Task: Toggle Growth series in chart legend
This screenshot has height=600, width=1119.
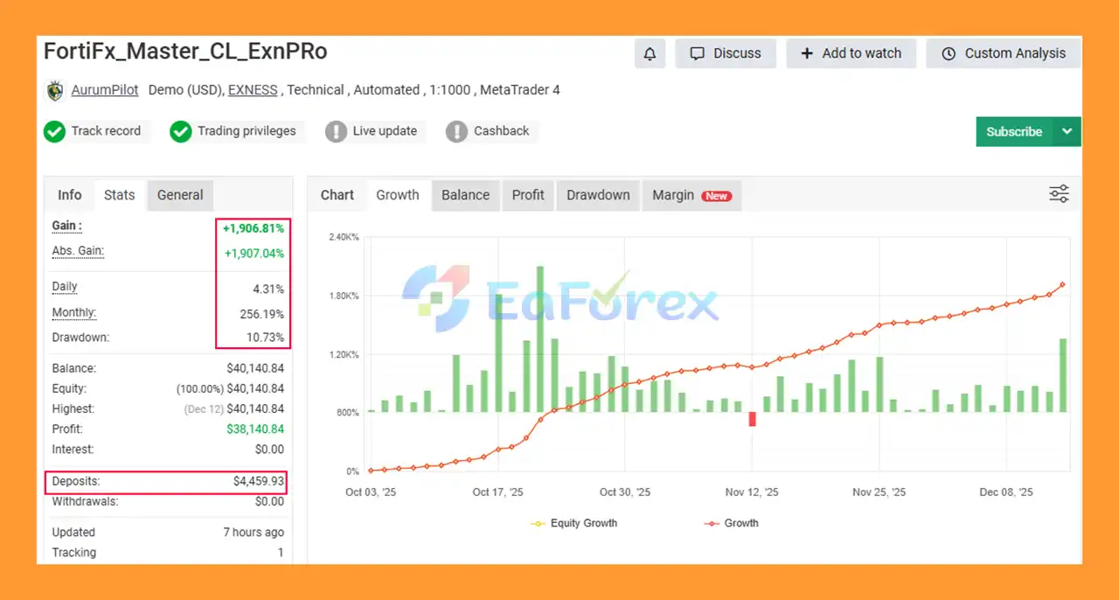Action: point(731,523)
